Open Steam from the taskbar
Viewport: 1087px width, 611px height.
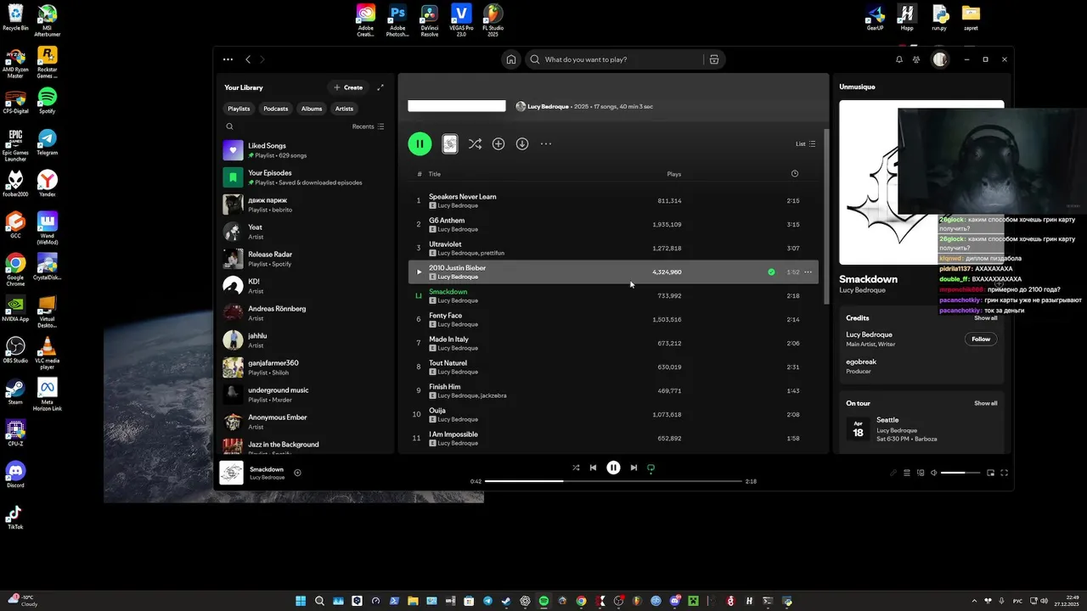click(x=506, y=601)
